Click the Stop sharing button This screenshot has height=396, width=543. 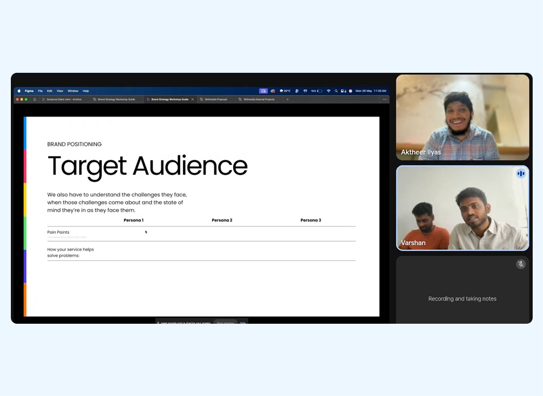(x=225, y=323)
